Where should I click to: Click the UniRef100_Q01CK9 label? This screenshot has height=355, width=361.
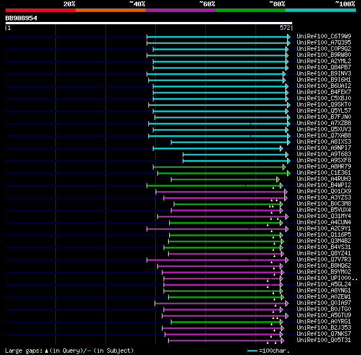click(324, 192)
